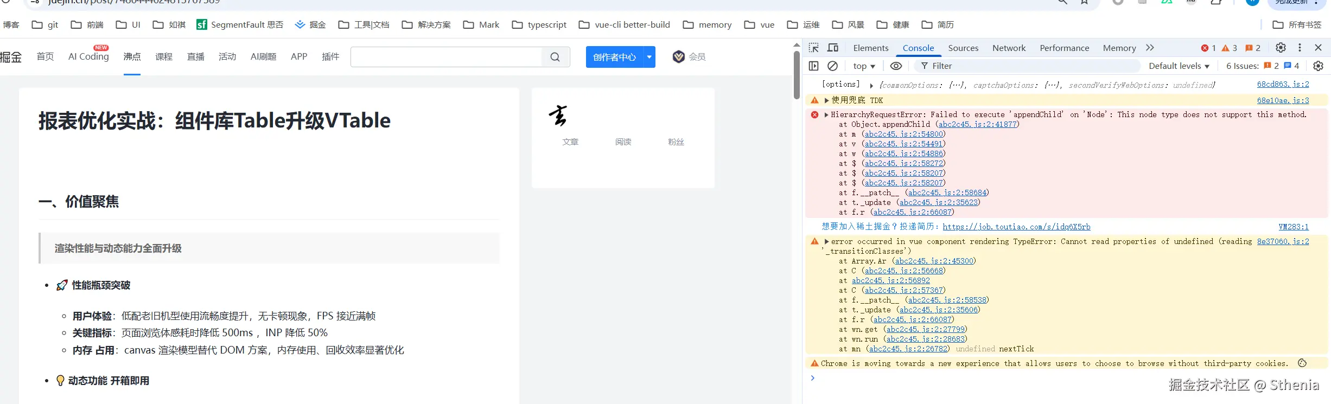This screenshot has height=404, width=1331.
Task: Click the live expression eye icon
Action: point(896,66)
